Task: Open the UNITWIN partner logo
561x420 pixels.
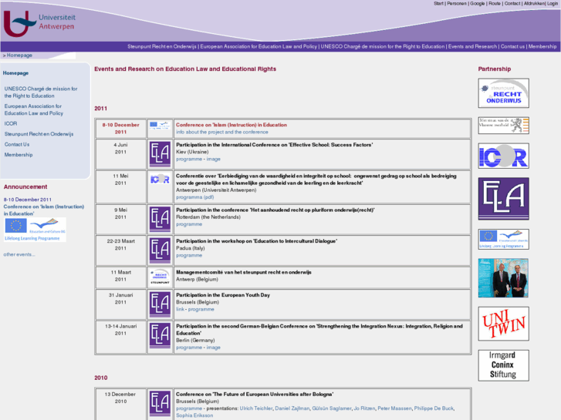Action: click(503, 324)
